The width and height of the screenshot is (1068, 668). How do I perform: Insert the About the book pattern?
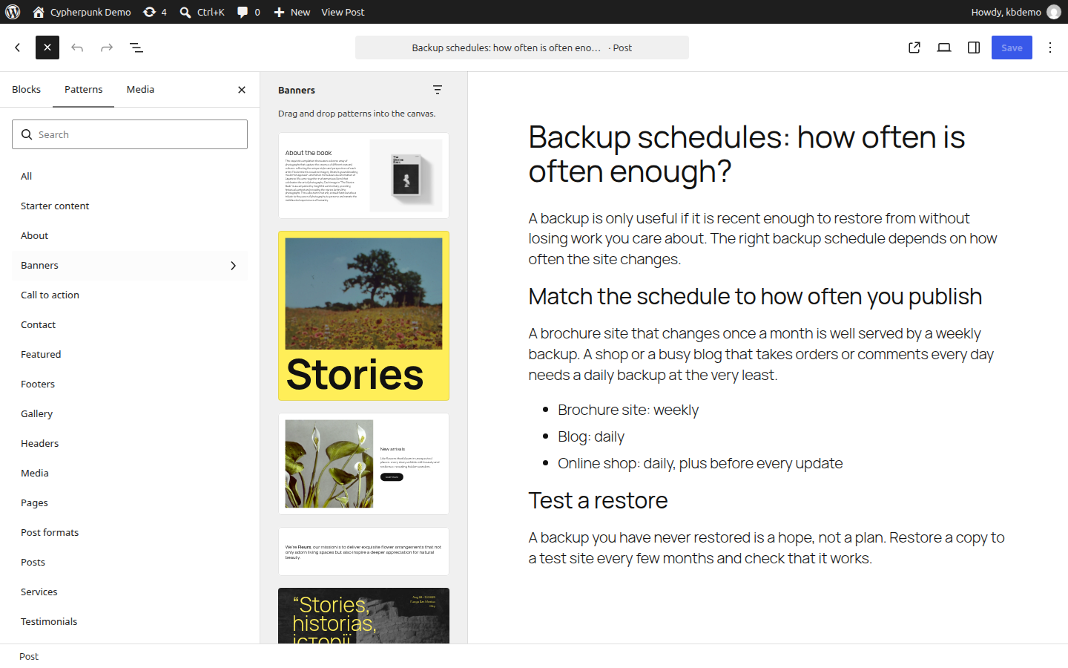[363, 175]
